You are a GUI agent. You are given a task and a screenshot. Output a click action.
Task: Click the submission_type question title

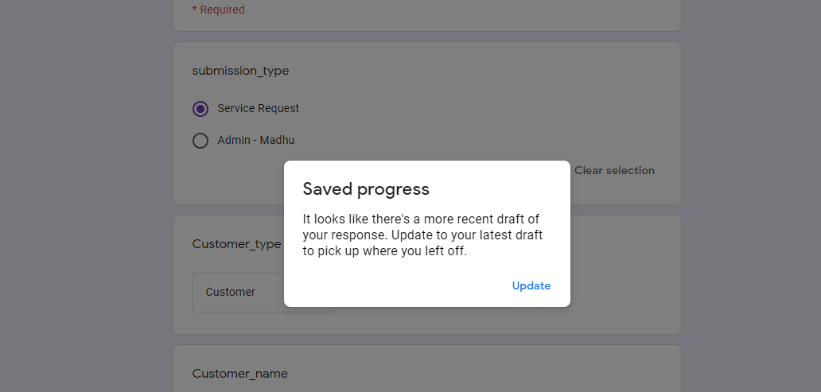pos(240,71)
